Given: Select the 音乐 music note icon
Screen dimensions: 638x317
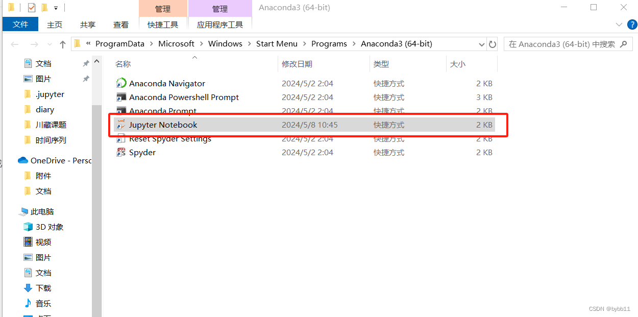Looking at the screenshot, I should pos(28,303).
